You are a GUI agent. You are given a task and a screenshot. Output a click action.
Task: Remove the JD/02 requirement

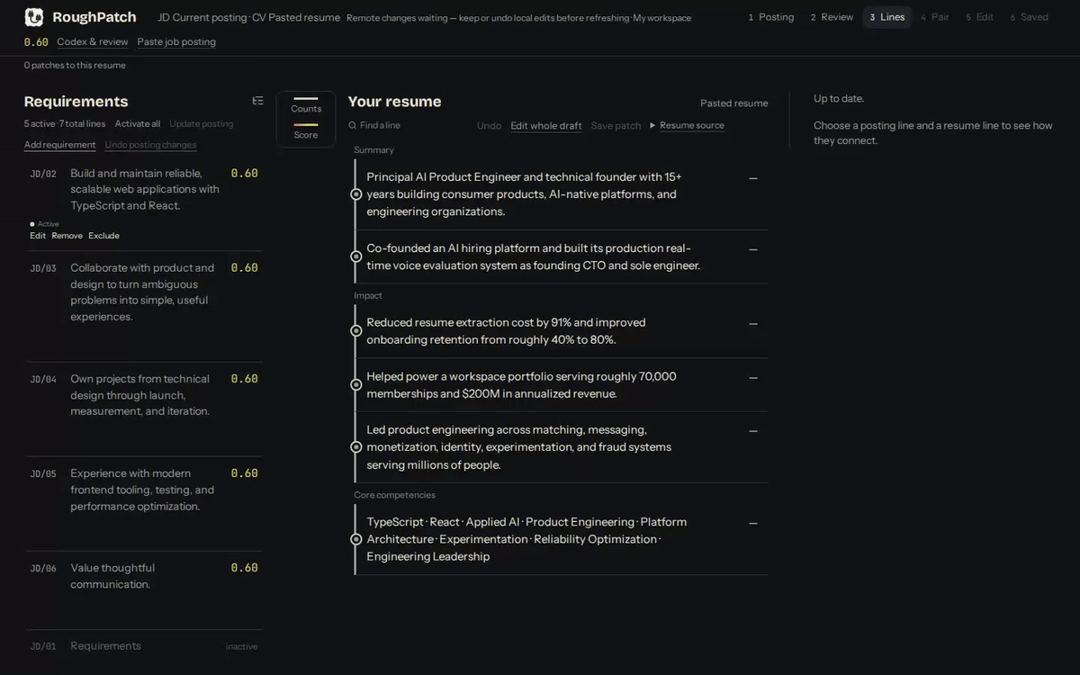[x=67, y=236]
